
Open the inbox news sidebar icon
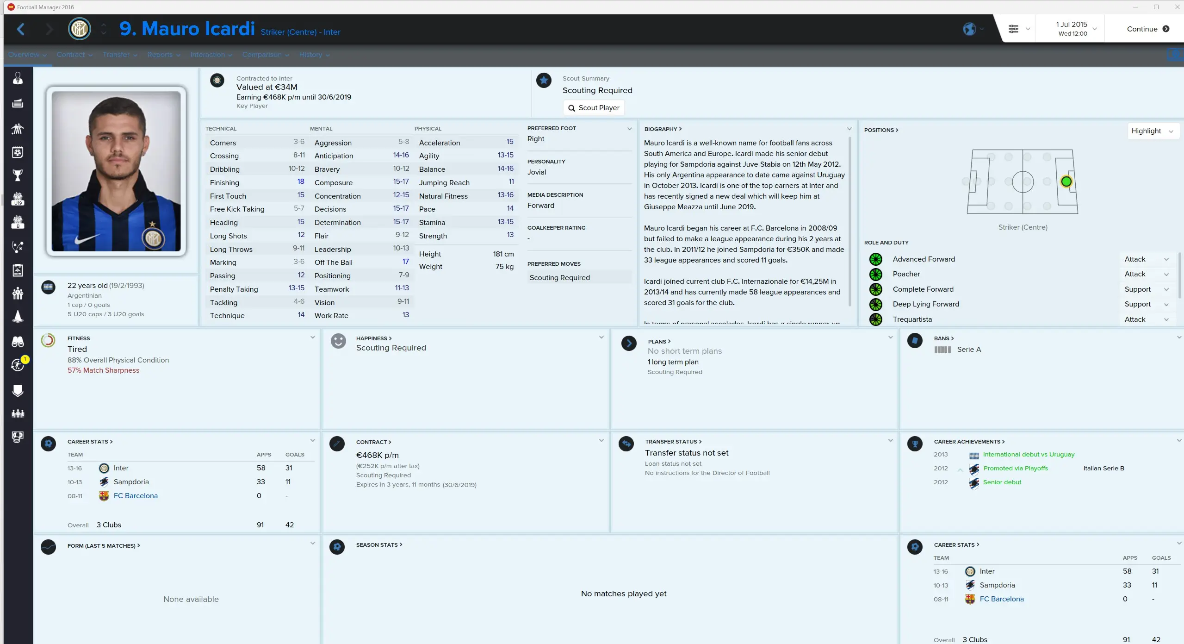(18, 103)
